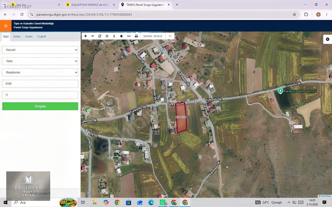Screen dimensions: 332x207
Task: Zoom in with the map plus icon
Action: (x=85, y=36)
